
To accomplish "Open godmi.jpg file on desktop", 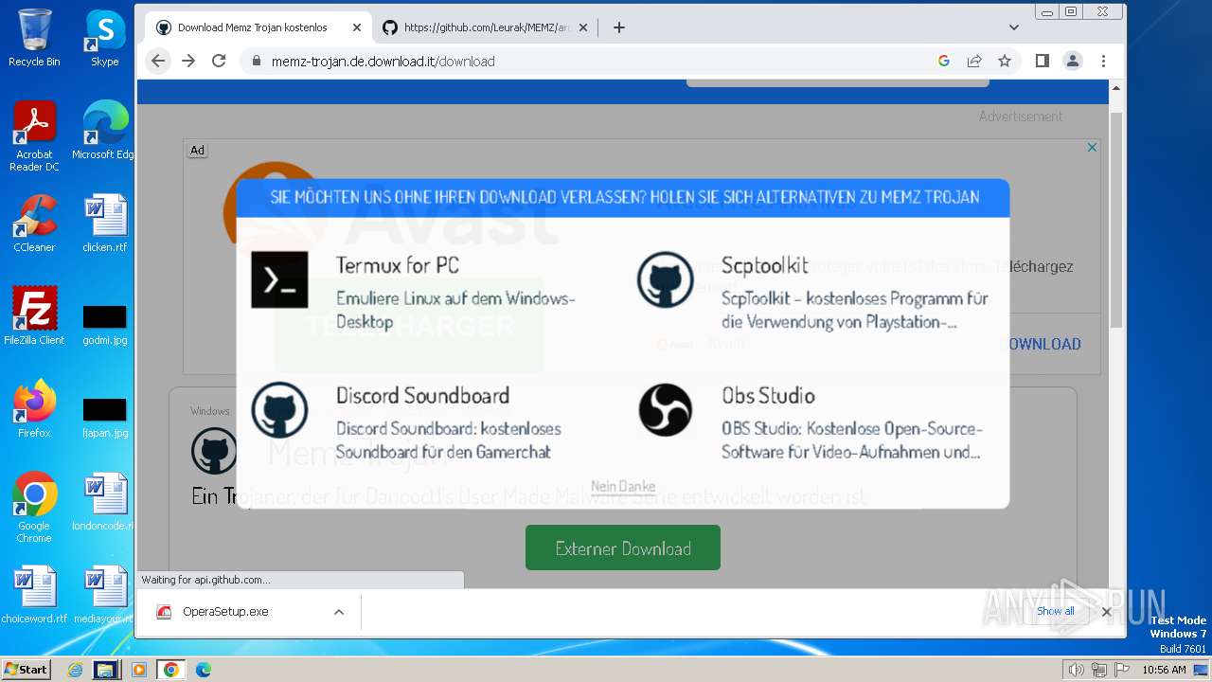I will (104, 324).
